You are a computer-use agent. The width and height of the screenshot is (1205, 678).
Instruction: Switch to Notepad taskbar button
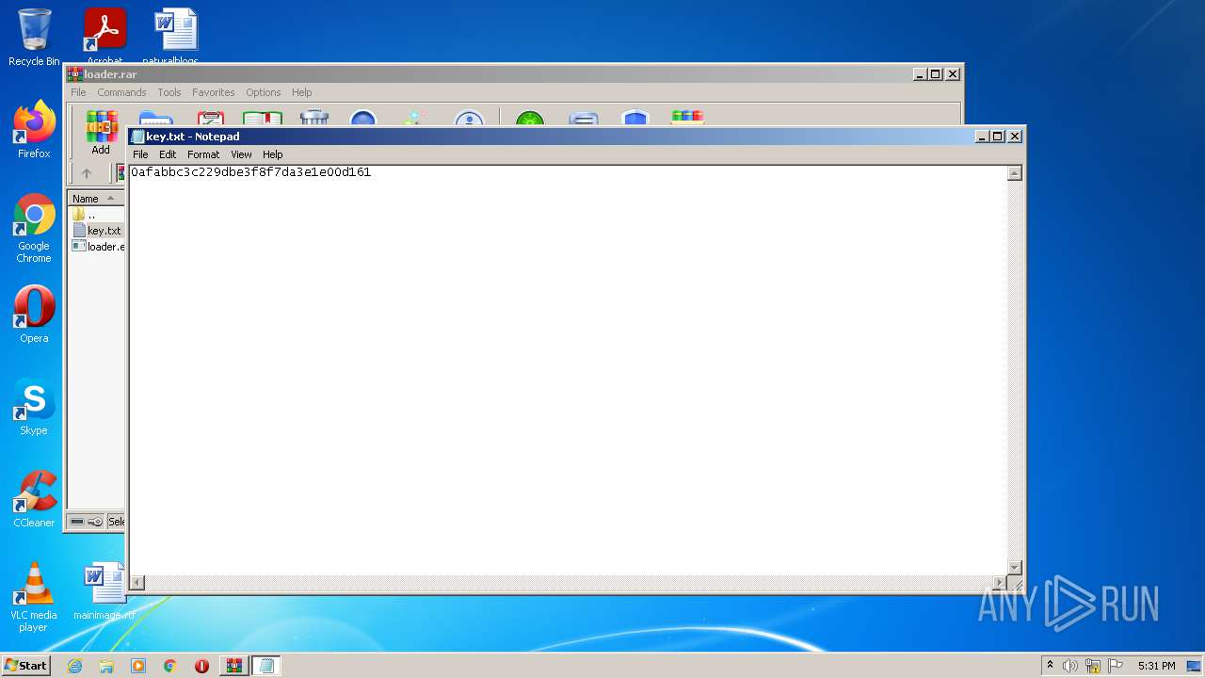click(265, 666)
